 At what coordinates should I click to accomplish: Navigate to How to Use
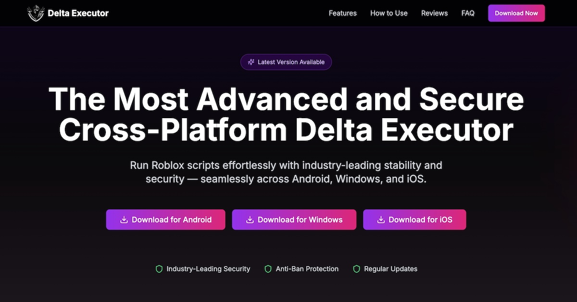coord(389,13)
